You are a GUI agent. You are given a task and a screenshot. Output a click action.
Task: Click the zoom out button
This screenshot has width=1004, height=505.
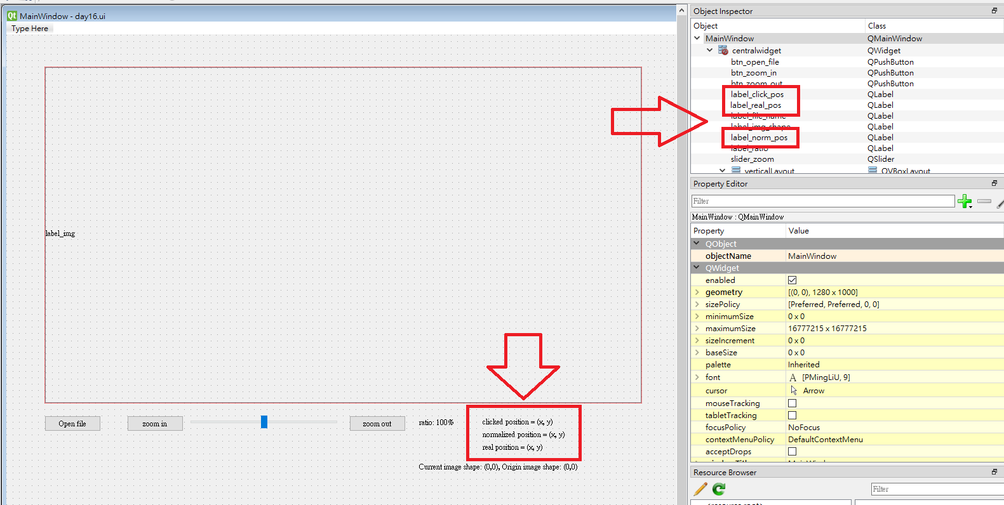click(x=377, y=424)
